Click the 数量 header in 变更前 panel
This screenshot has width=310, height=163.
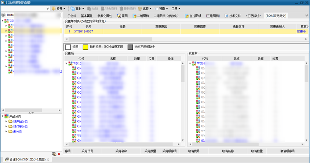coord(260,58)
